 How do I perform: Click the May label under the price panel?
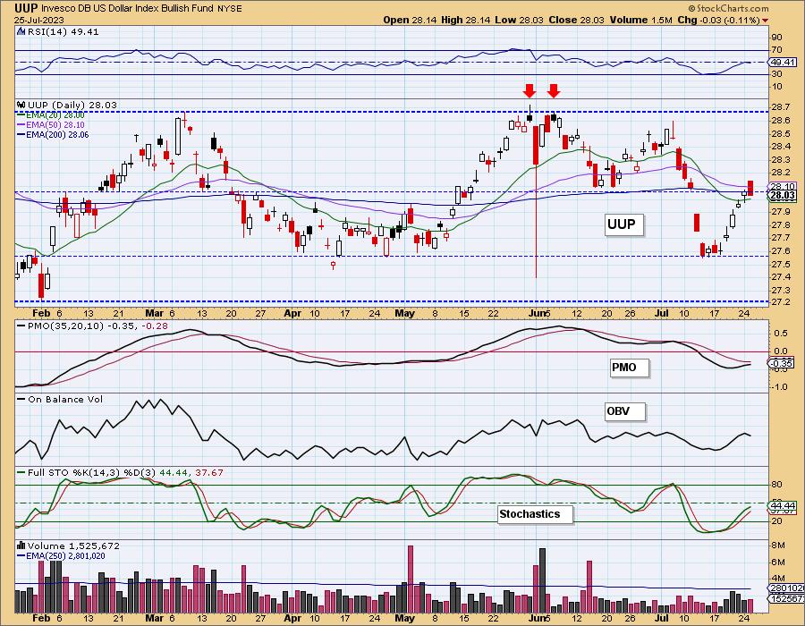point(404,314)
